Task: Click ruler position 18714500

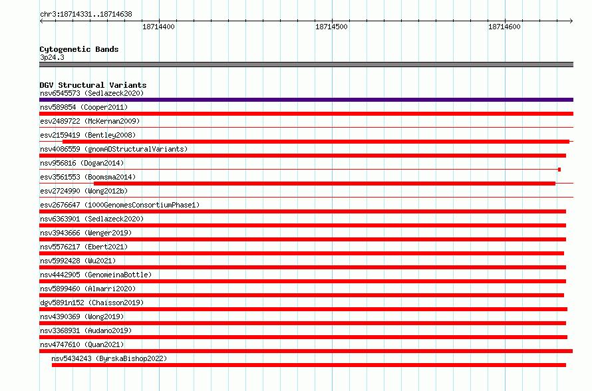Action: [331, 27]
